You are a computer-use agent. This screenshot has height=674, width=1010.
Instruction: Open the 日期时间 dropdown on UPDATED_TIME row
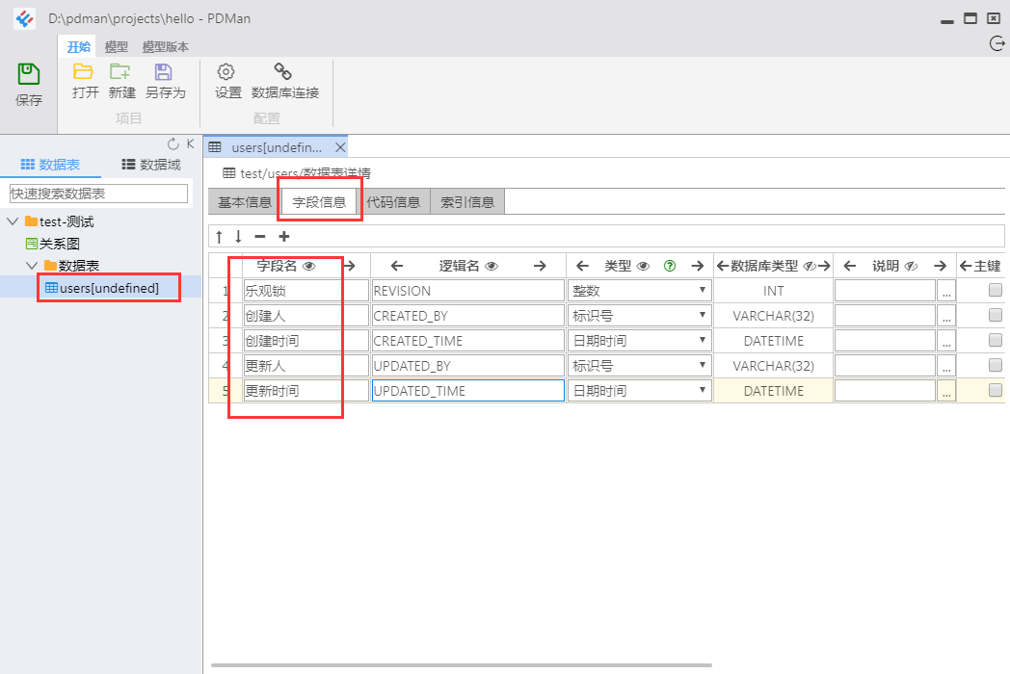[x=704, y=390]
